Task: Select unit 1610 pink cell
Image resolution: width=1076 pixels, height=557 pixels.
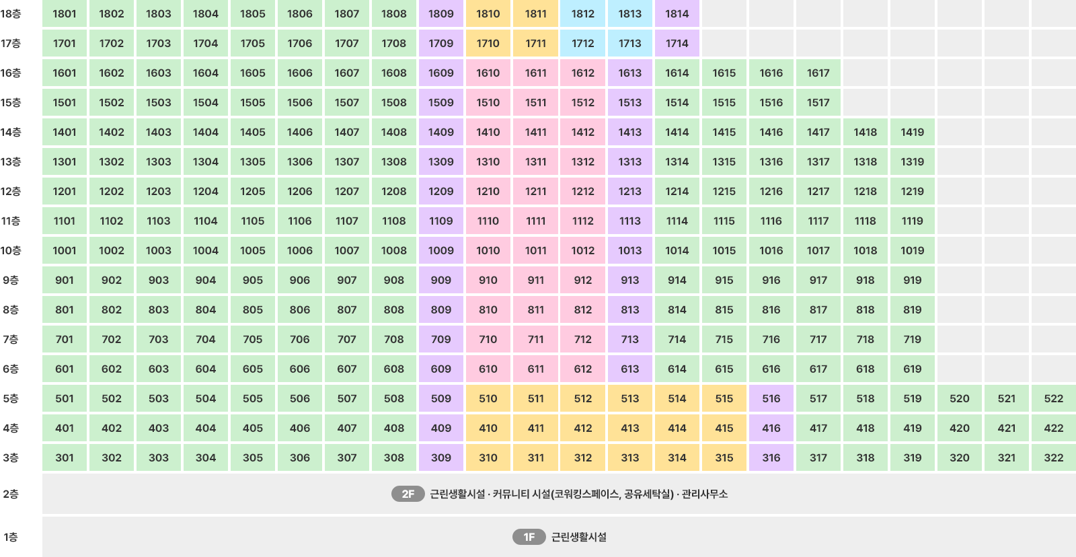Action: (x=488, y=73)
